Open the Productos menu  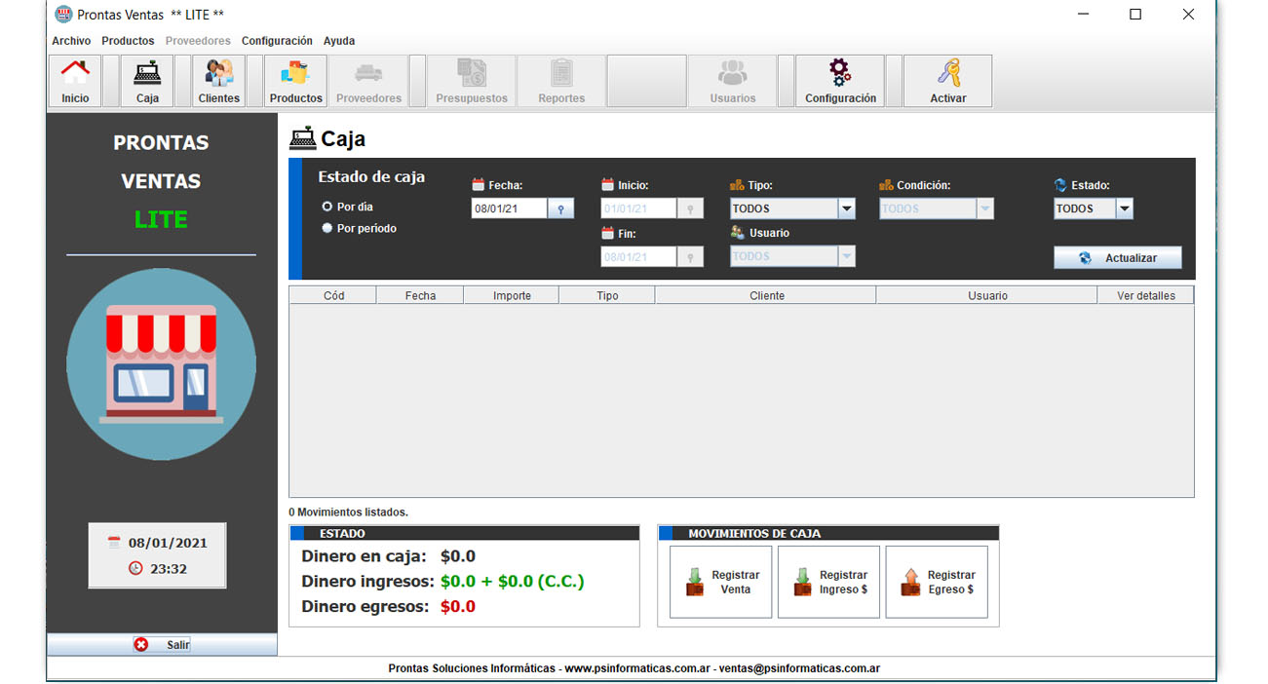click(128, 41)
